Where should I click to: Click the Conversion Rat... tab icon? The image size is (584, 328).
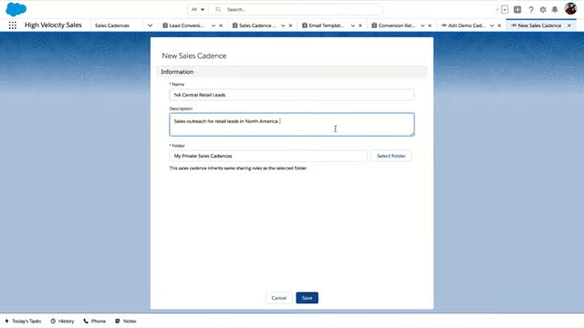tap(374, 26)
